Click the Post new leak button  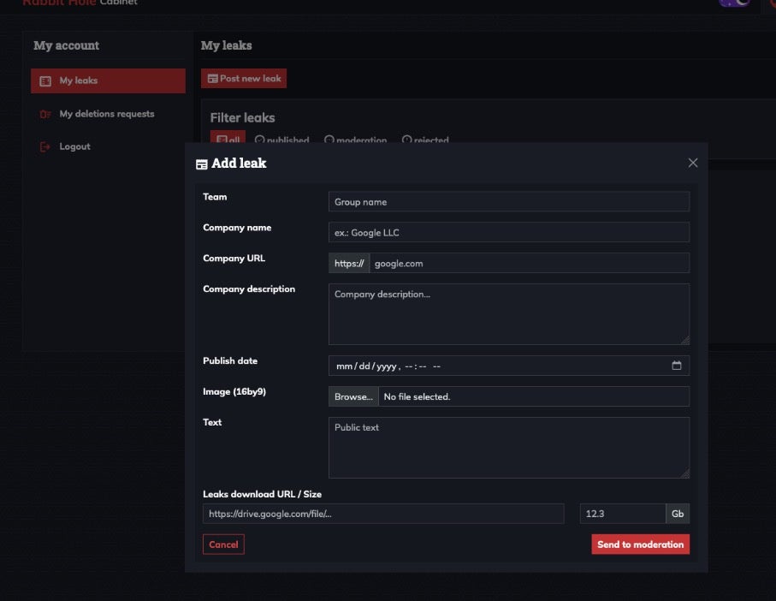coord(244,79)
